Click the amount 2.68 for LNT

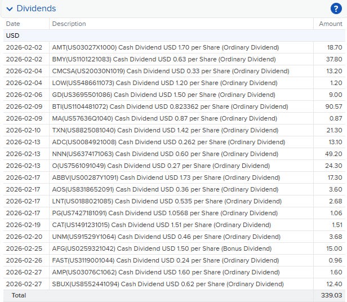pyautogui.click(x=336, y=201)
